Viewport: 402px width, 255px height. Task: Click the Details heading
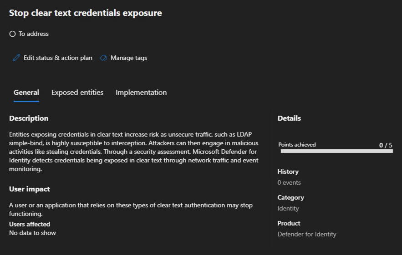(289, 118)
